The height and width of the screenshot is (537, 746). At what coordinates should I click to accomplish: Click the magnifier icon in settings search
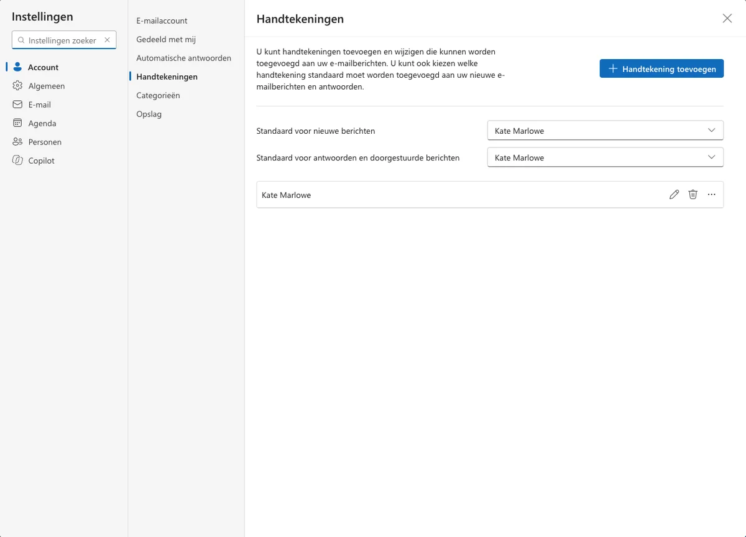point(21,40)
